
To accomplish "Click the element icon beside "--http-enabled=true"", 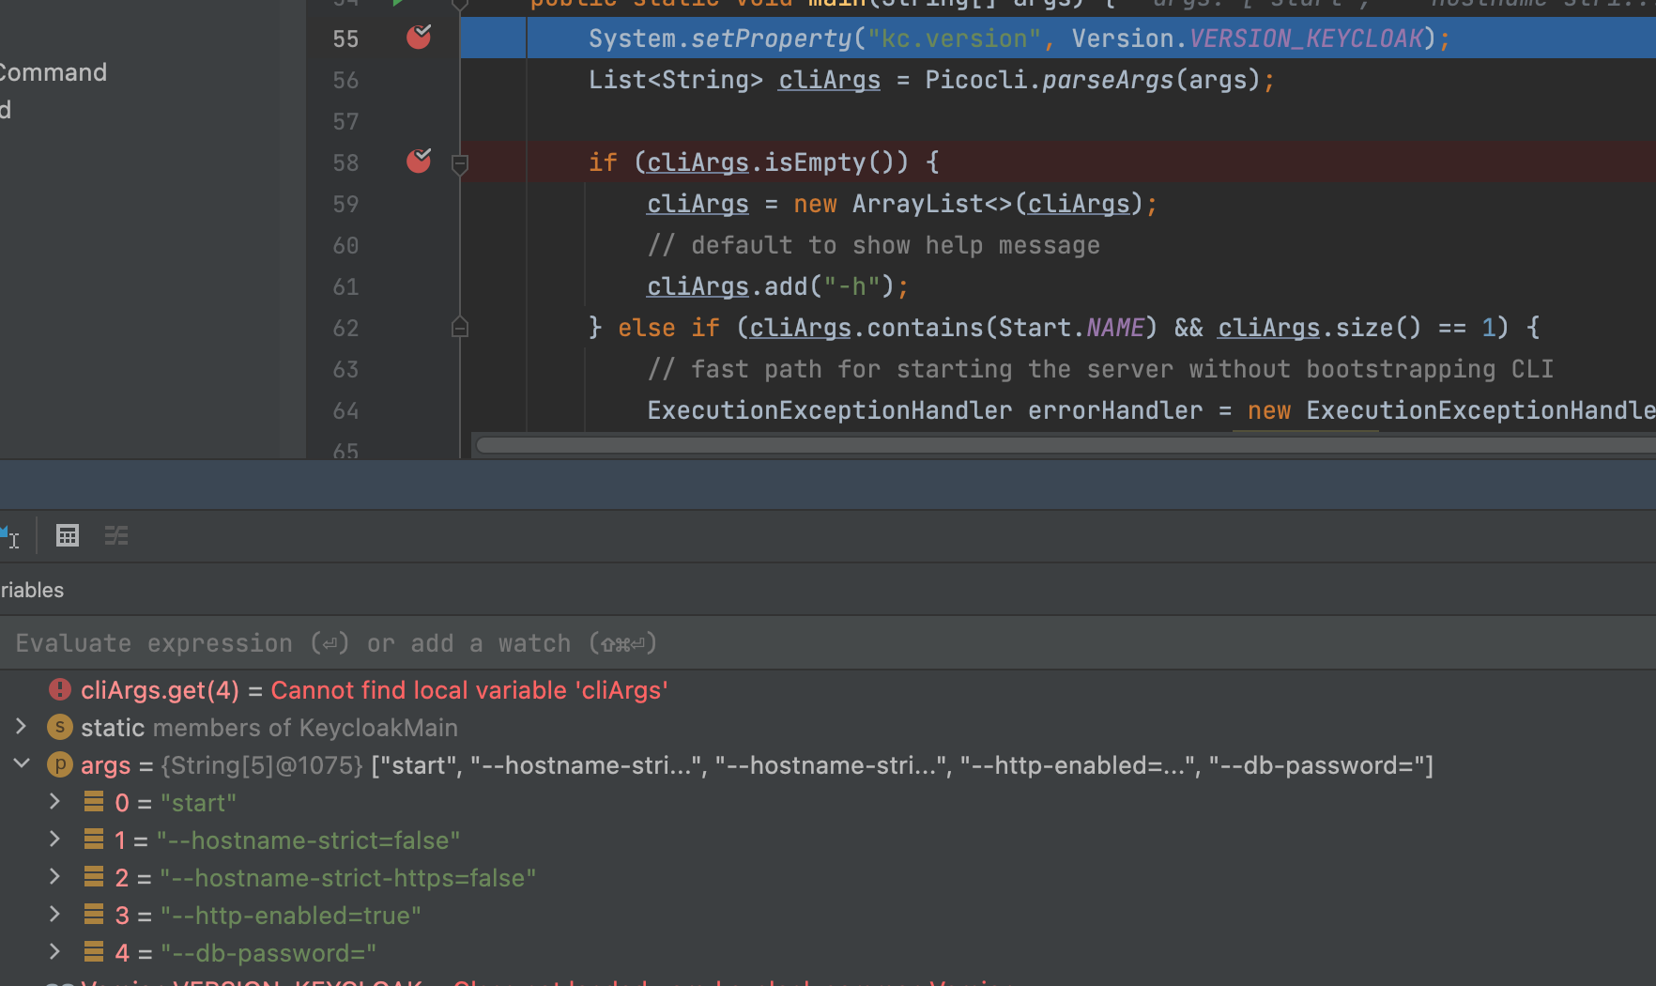I will point(94,915).
